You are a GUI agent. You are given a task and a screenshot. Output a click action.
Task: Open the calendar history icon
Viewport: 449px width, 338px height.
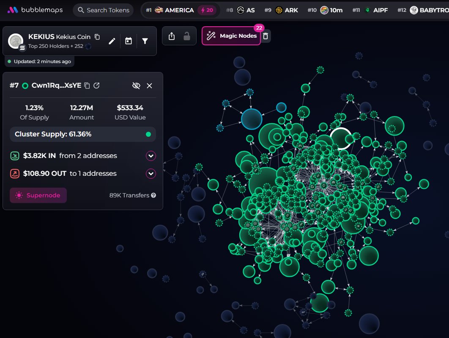pyautogui.click(x=129, y=41)
